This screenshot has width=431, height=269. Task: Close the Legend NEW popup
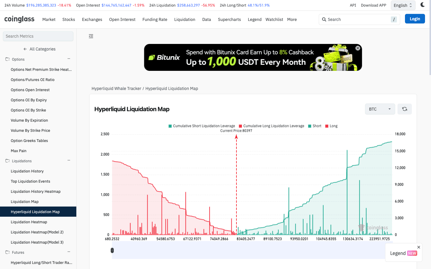coord(419,247)
